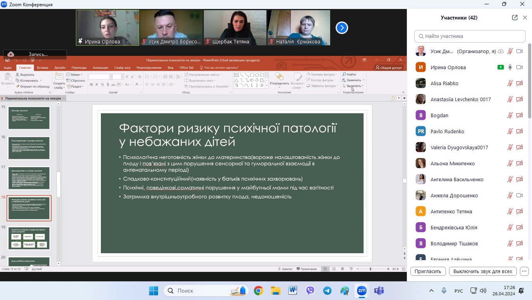Screen dimensions: 532x300
Task: Toggle camera icon for Ирина Орлова
Action: [519, 67]
